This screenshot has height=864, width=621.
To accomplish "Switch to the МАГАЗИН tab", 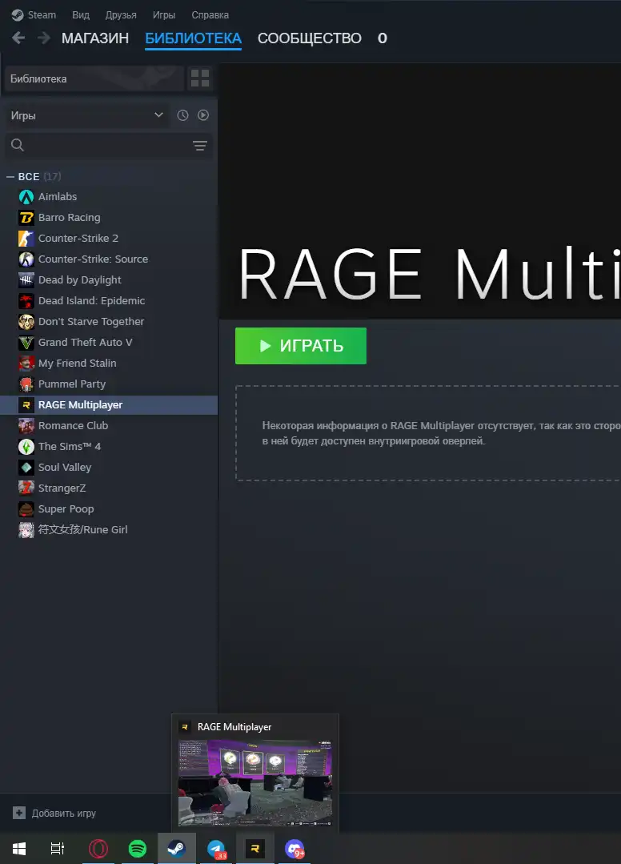I will tap(95, 38).
